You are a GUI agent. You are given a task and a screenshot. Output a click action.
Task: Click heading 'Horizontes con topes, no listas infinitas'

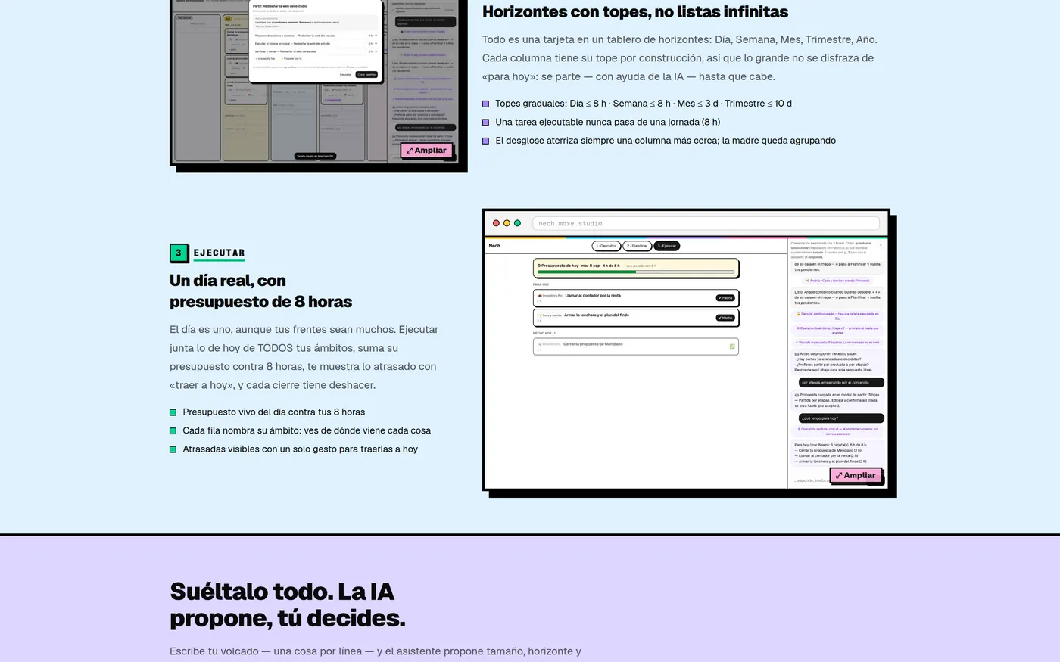(635, 11)
